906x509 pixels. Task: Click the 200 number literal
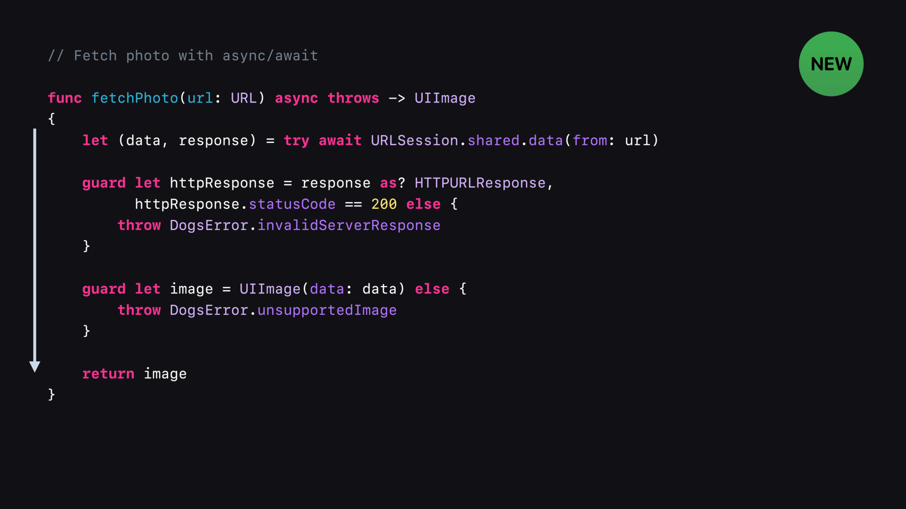pyautogui.click(x=384, y=204)
